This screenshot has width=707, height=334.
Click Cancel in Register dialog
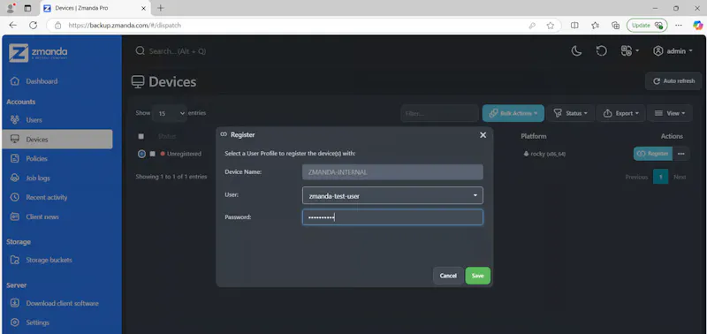[448, 276]
